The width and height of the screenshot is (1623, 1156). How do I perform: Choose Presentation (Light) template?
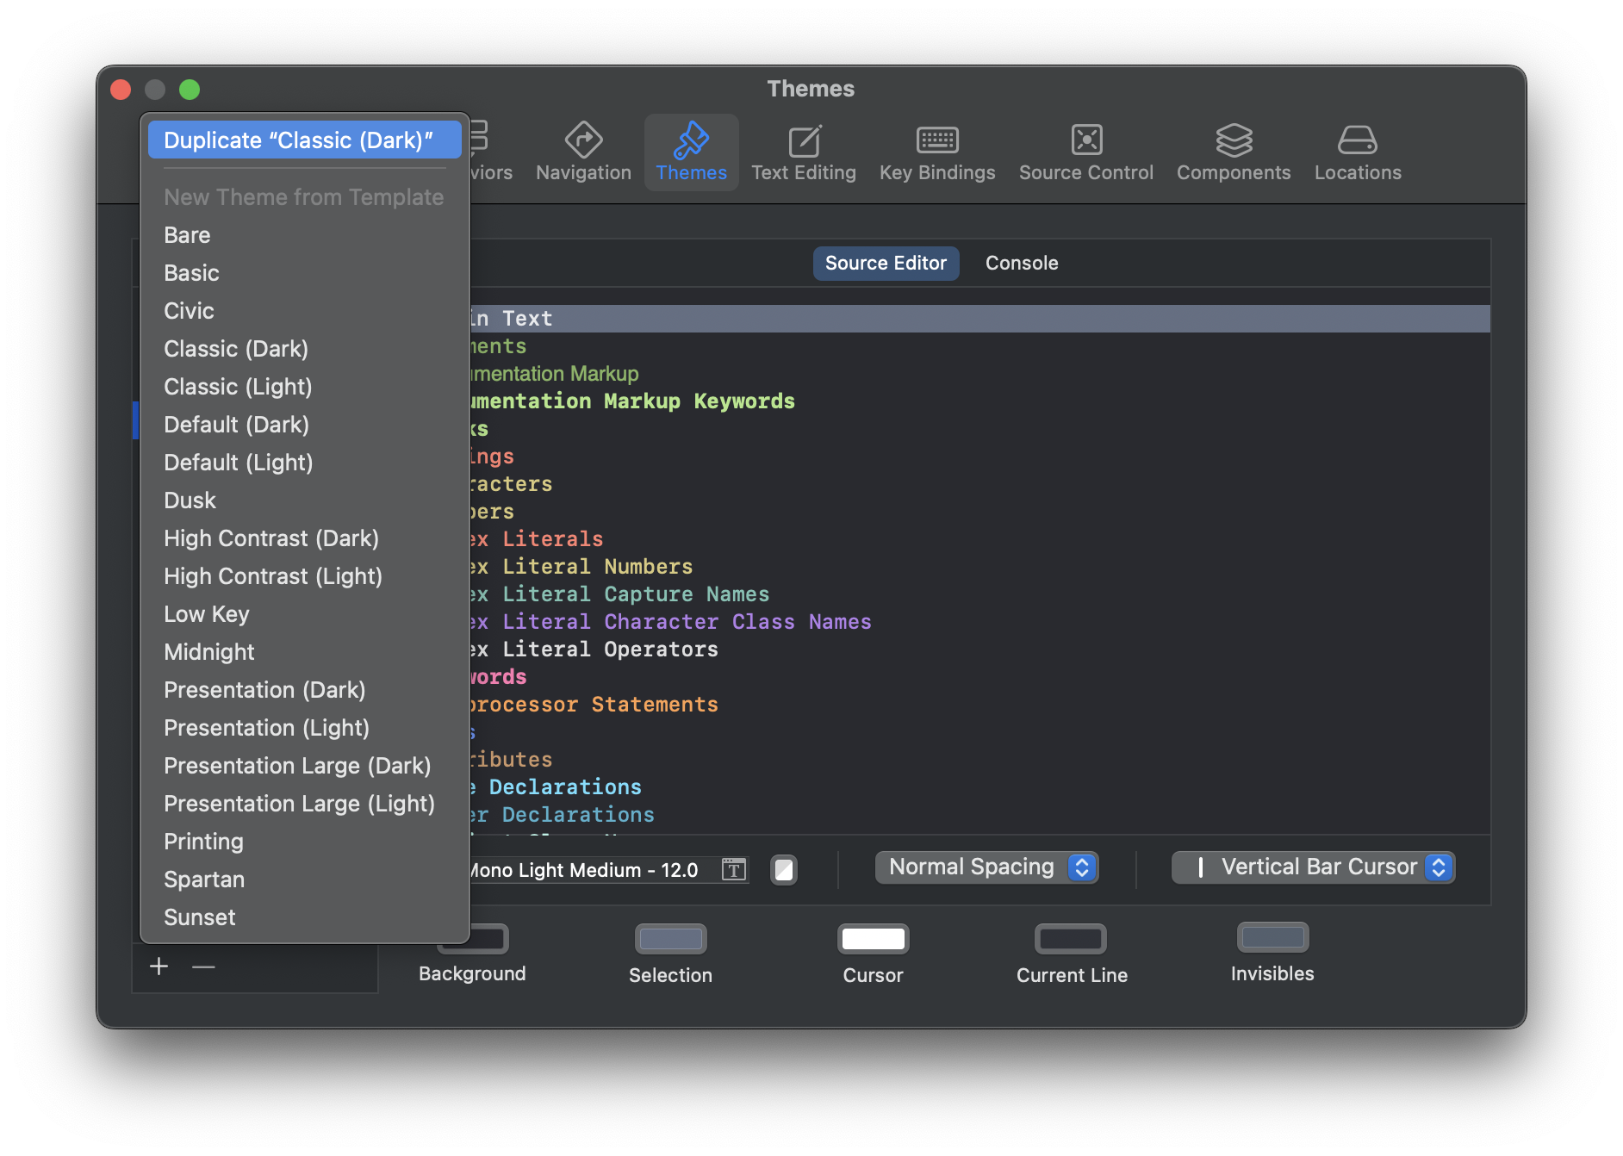pos(305,728)
